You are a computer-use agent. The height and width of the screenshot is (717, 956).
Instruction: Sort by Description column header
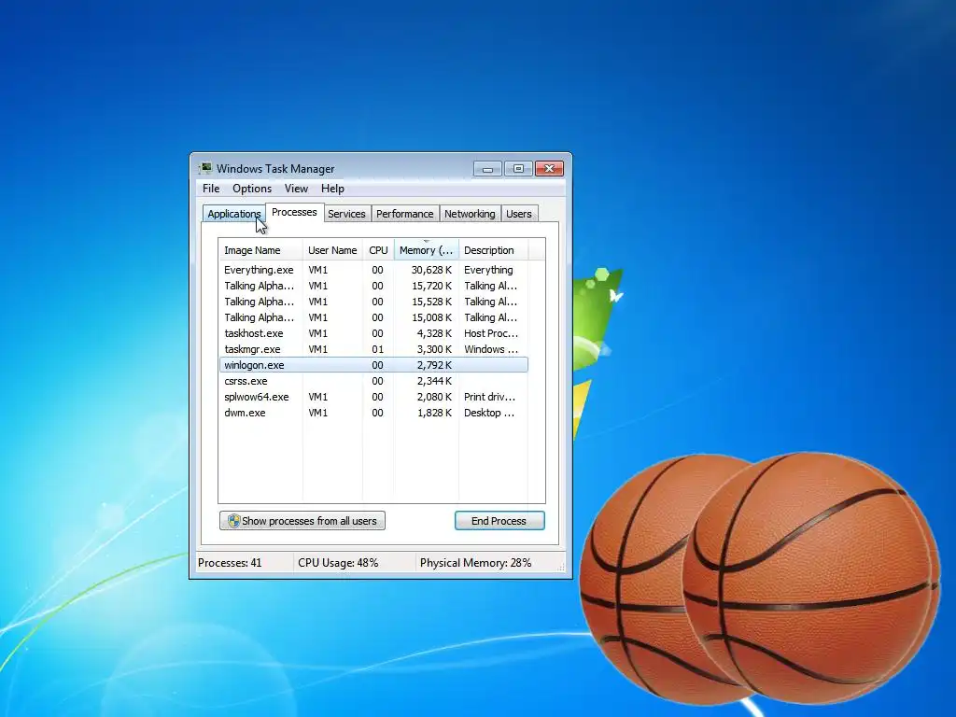point(493,250)
